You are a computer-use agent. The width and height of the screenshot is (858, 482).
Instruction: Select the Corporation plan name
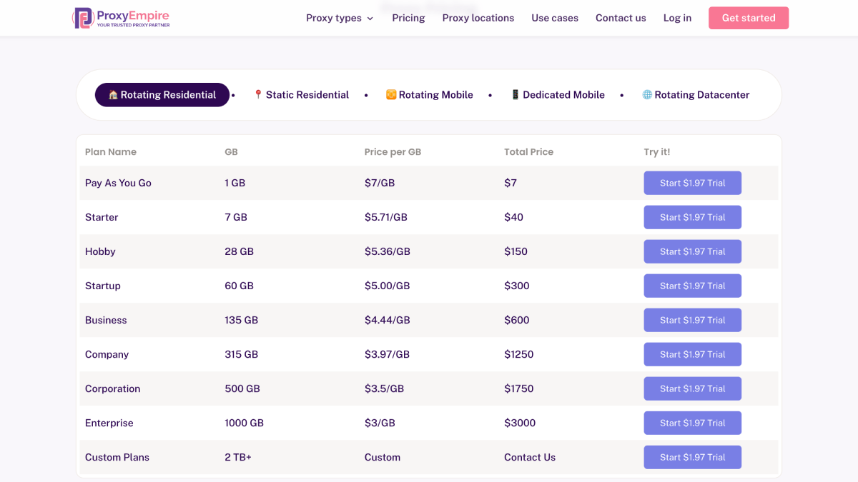tap(112, 388)
